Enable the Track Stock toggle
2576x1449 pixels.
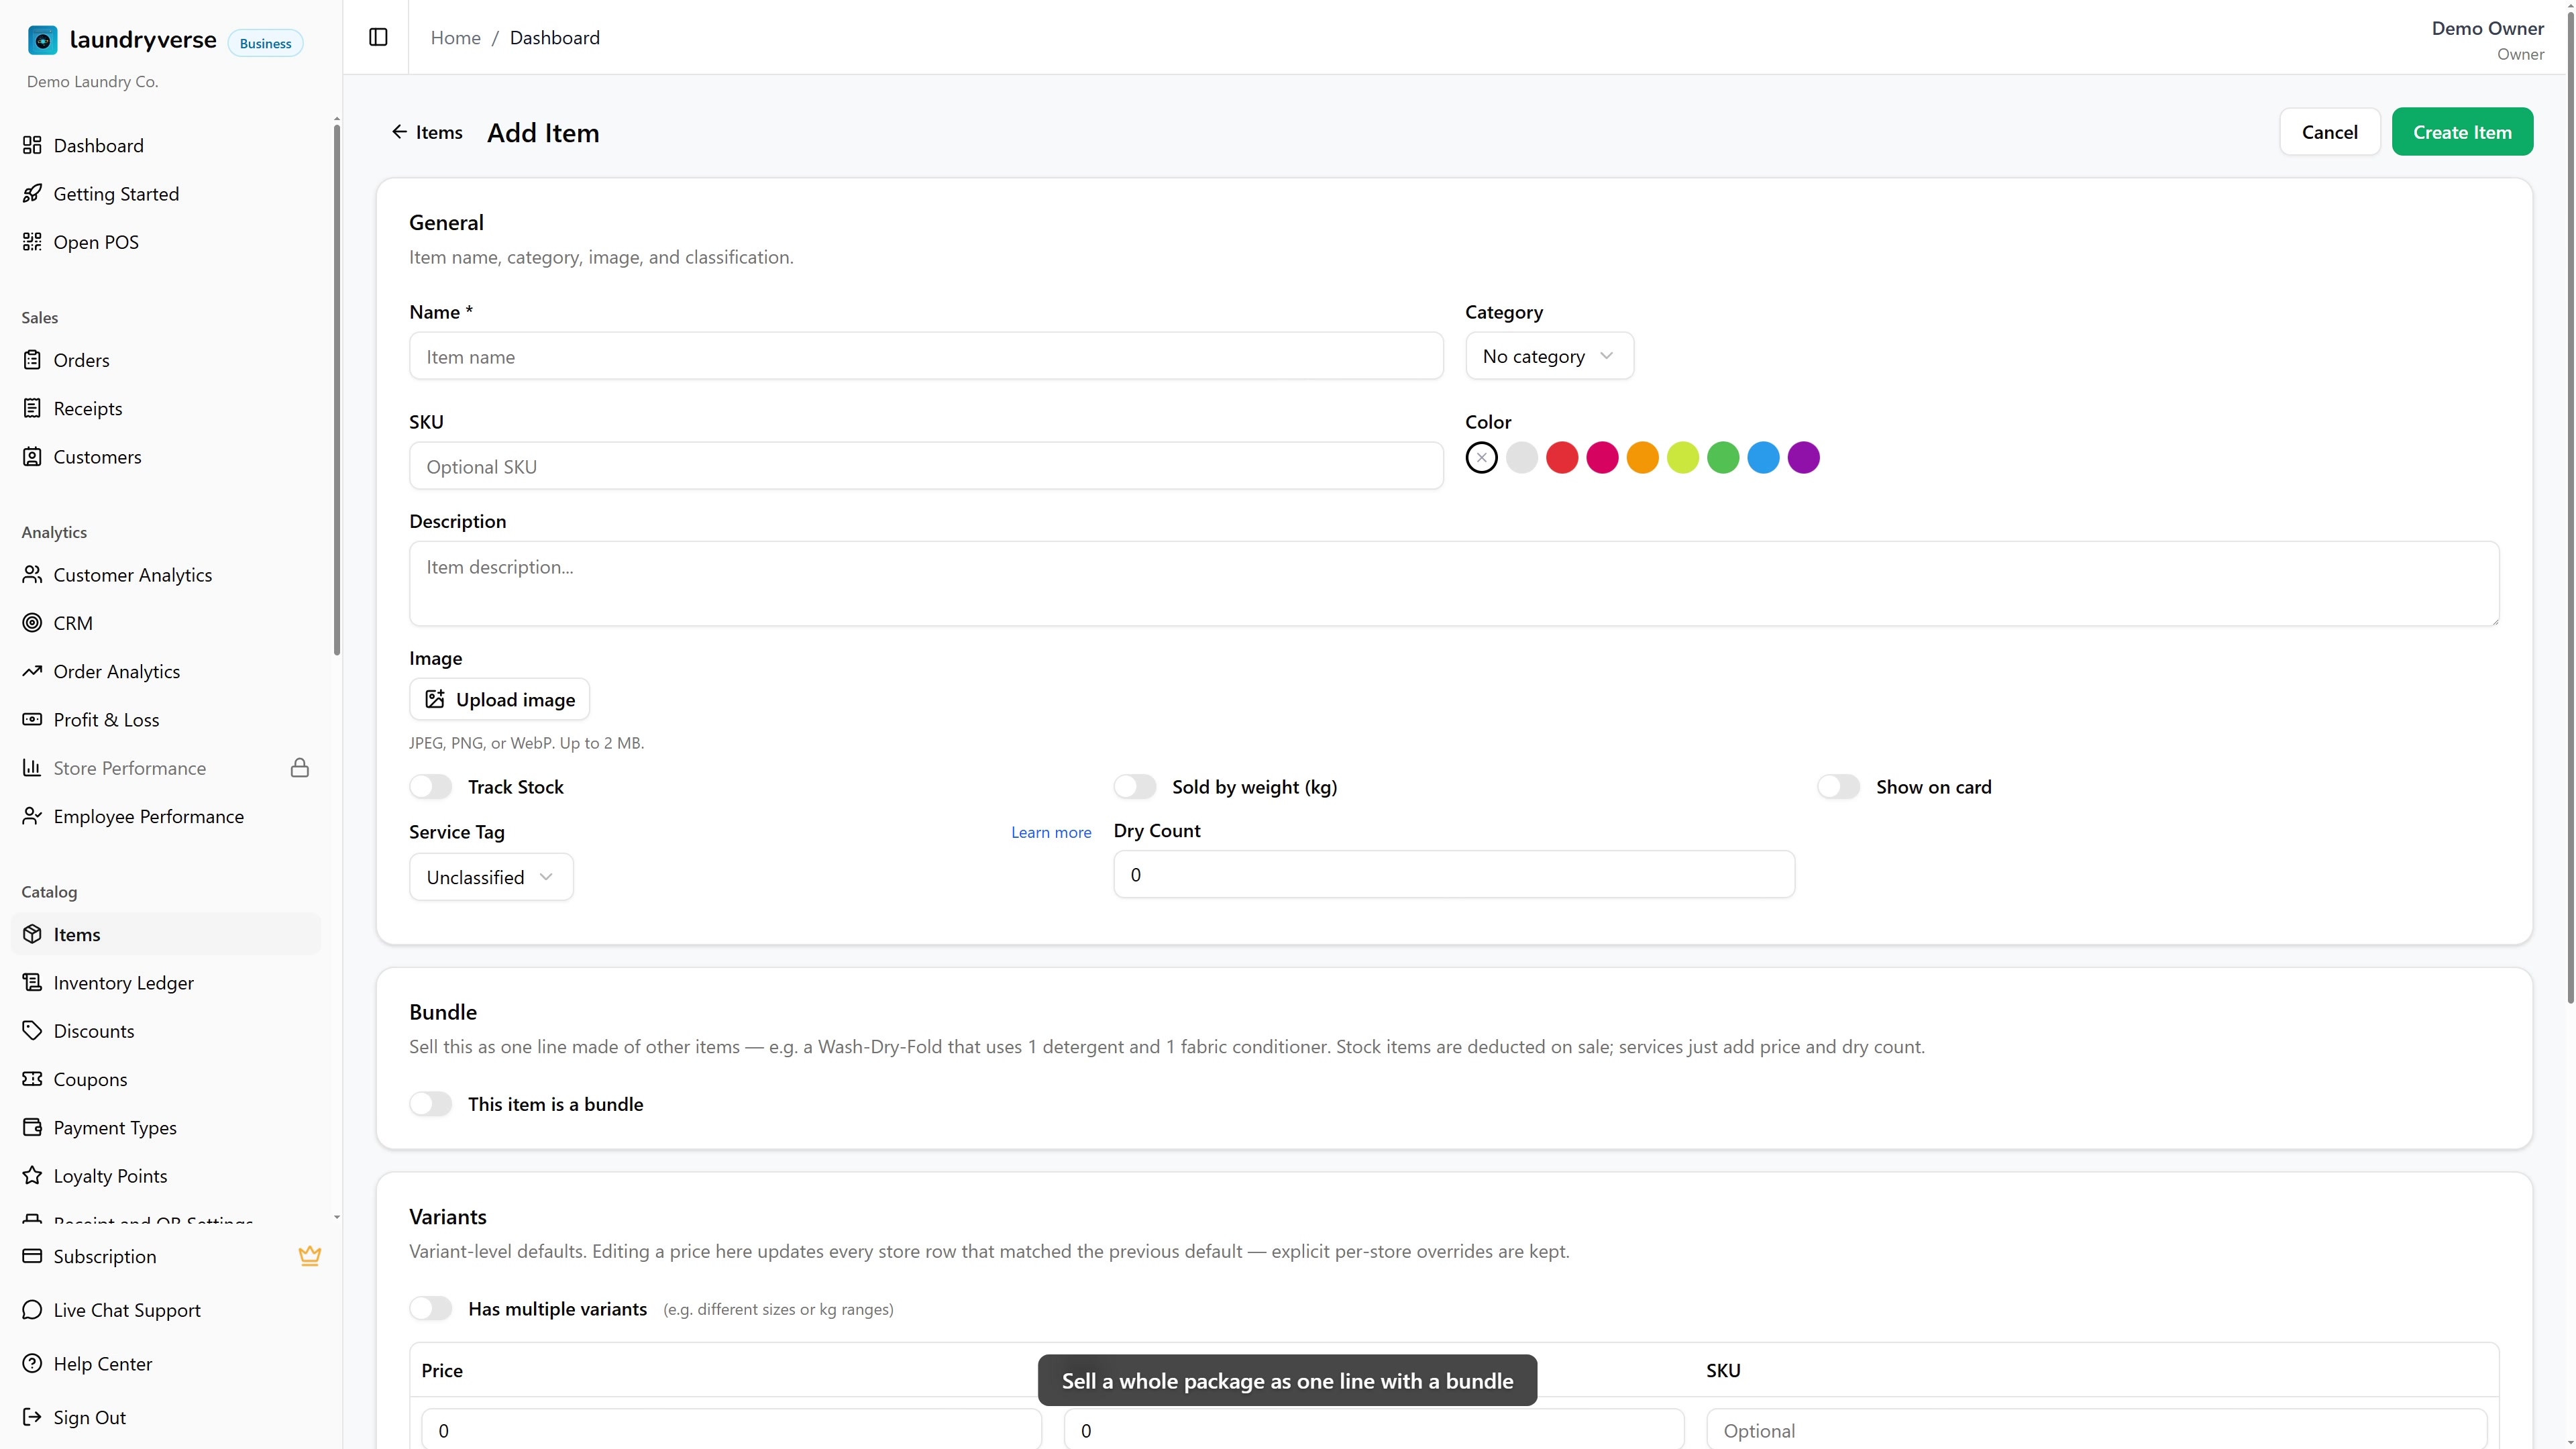coord(431,787)
